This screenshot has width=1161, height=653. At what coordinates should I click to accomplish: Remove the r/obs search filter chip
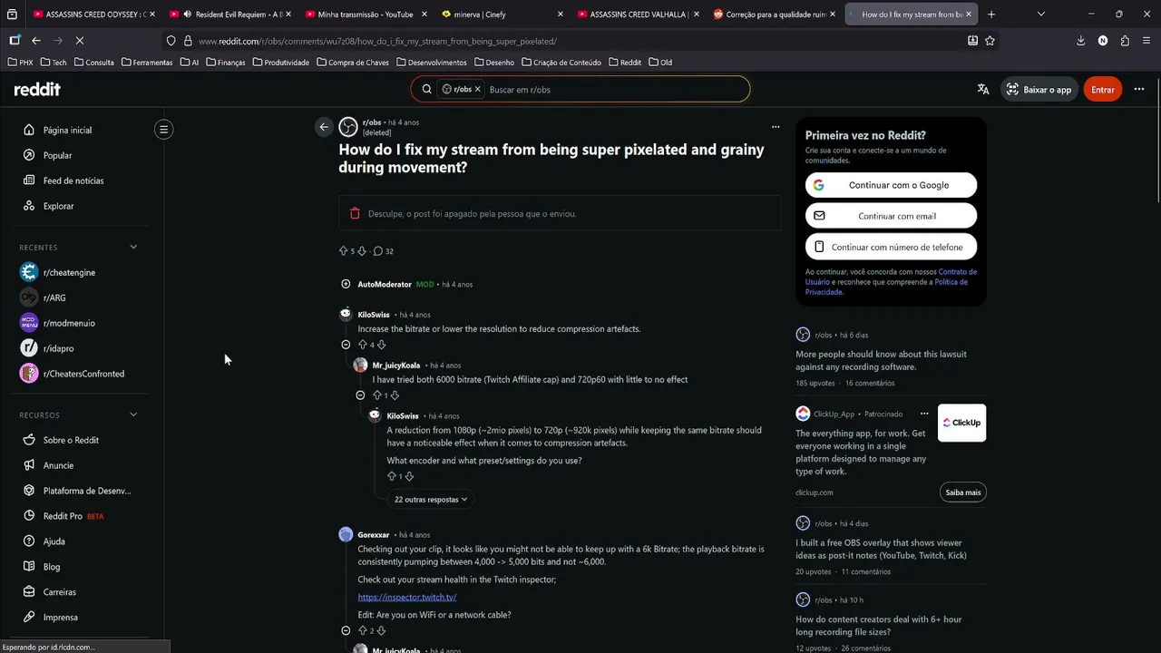(x=477, y=90)
